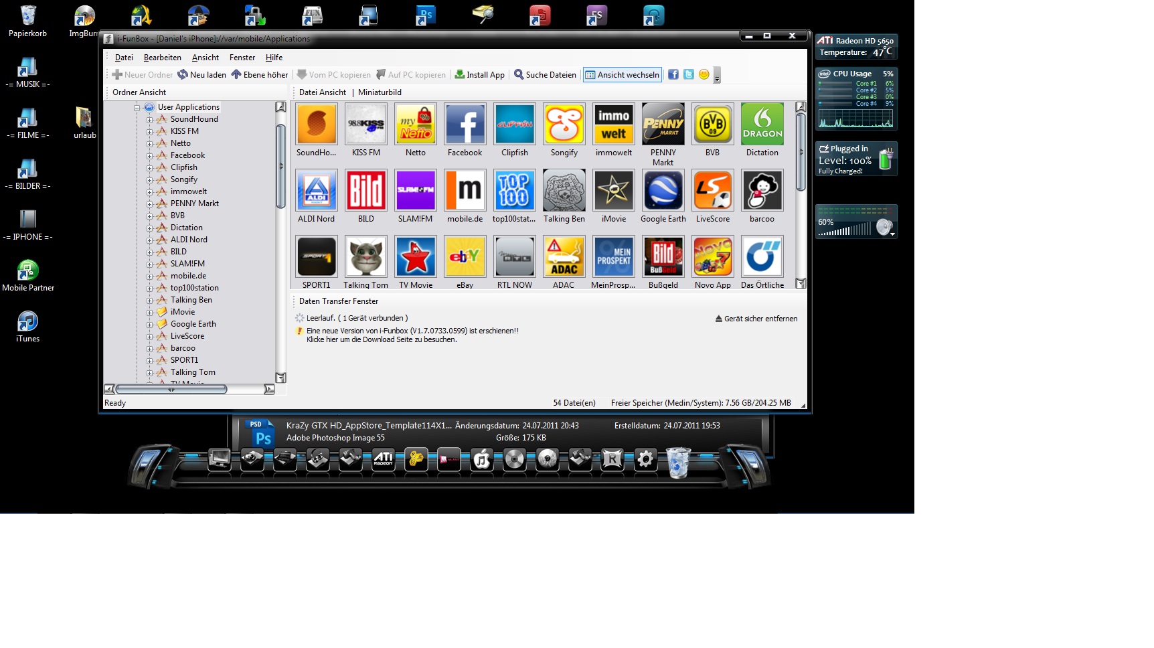Open the iTunes desktop shortcut
This screenshot has height=648, width=1154.
(27, 327)
